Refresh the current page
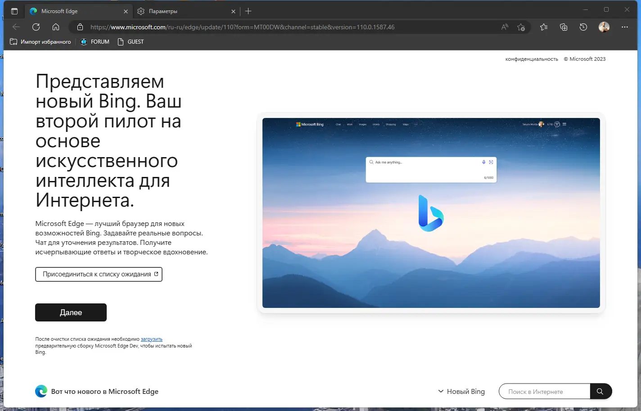 click(x=36, y=27)
